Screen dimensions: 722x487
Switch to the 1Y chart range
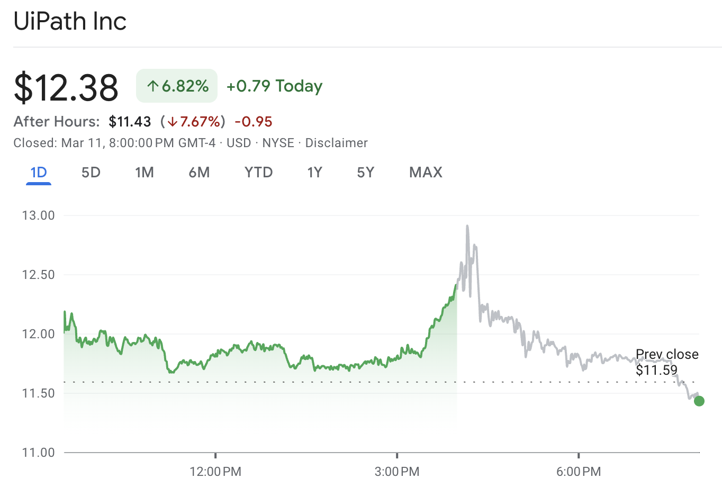(314, 172)
